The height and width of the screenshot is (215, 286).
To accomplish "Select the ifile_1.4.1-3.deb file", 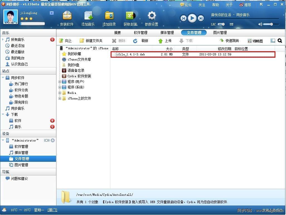I will tap(193, 55).
